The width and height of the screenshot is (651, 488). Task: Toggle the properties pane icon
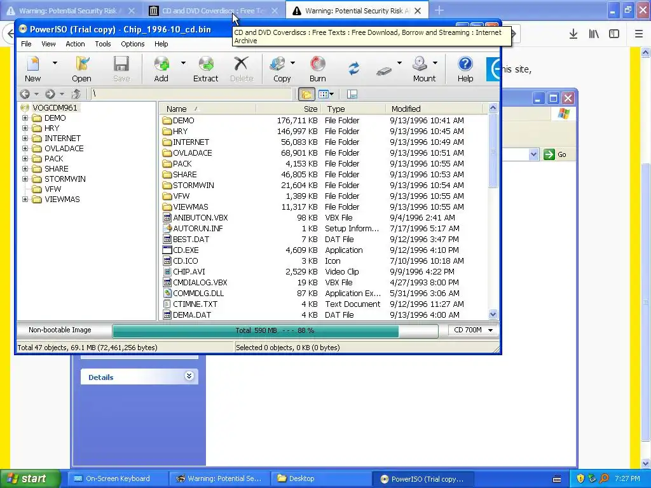point(352,94)
